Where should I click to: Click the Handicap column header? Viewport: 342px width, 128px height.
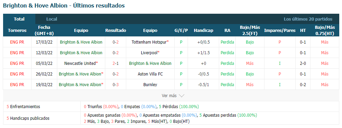[x=203, y=31]
